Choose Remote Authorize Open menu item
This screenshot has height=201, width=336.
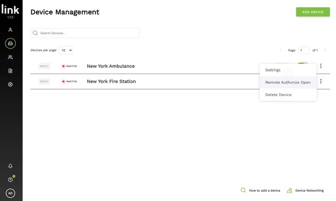[288, 82]
